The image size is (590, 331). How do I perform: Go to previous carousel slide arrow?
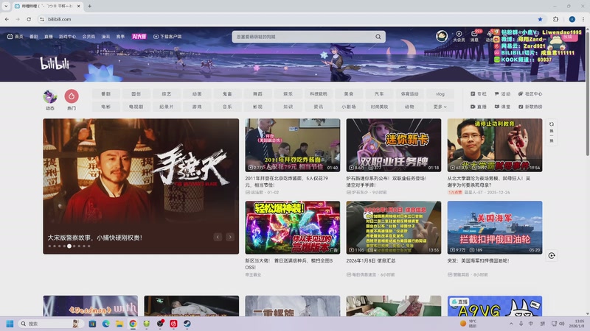click(218, 237)
